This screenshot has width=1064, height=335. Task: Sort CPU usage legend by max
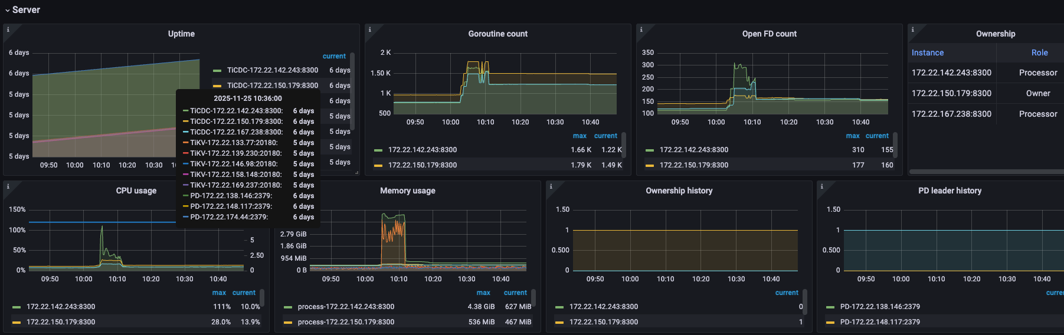point(219,293)
